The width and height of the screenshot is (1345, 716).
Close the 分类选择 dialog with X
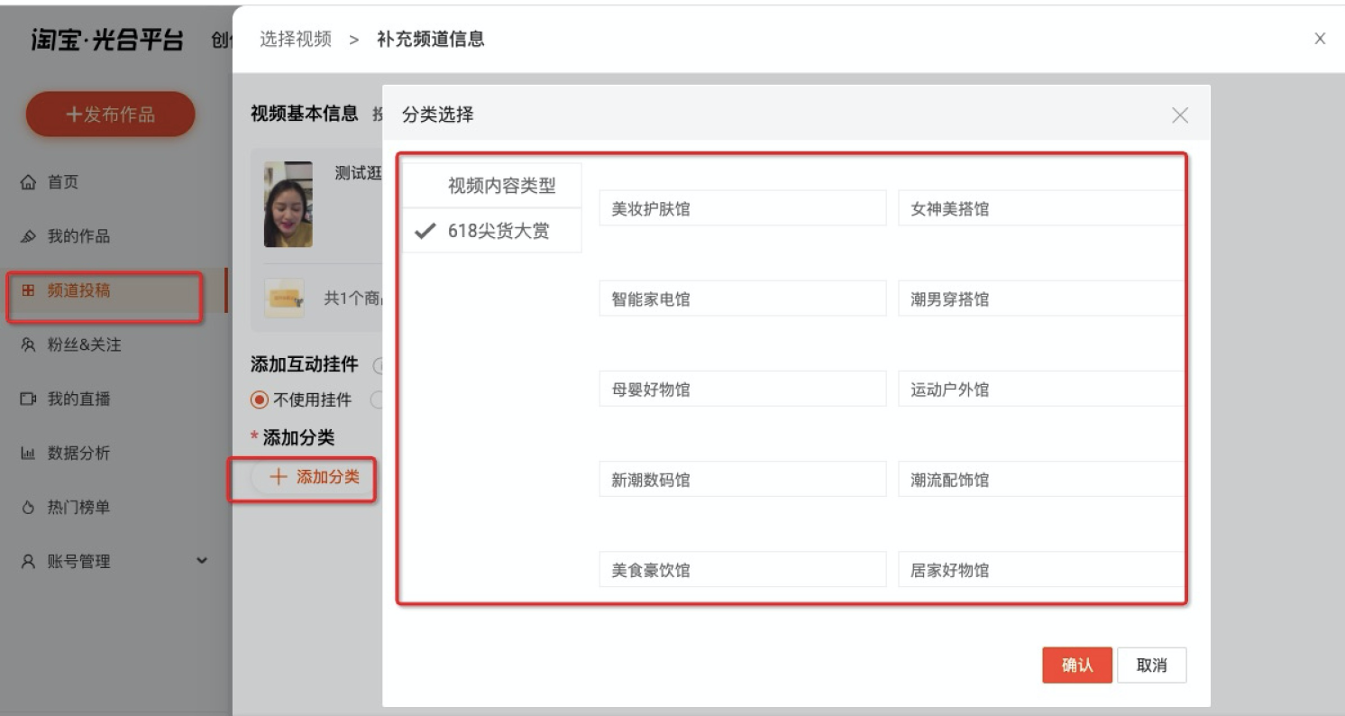(x=1179, y=115)
